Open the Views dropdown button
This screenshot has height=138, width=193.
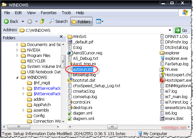point(100,22)
